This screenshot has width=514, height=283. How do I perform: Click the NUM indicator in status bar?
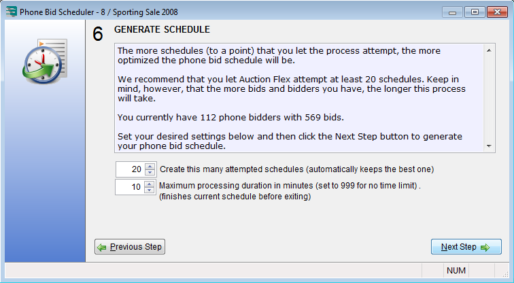(x=456, y=270)
